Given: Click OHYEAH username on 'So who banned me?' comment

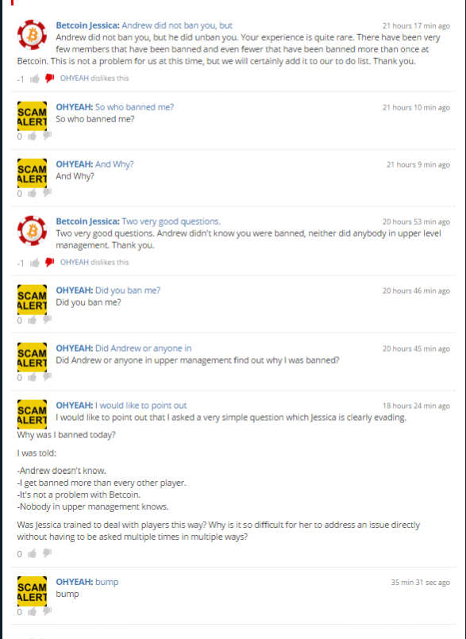Looking at the screenshot, I should [x=74, y=107].
